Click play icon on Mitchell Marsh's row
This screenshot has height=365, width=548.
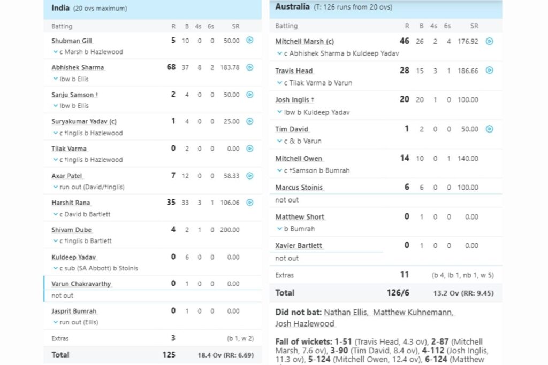pyautogui.click(x=489, y=41)
